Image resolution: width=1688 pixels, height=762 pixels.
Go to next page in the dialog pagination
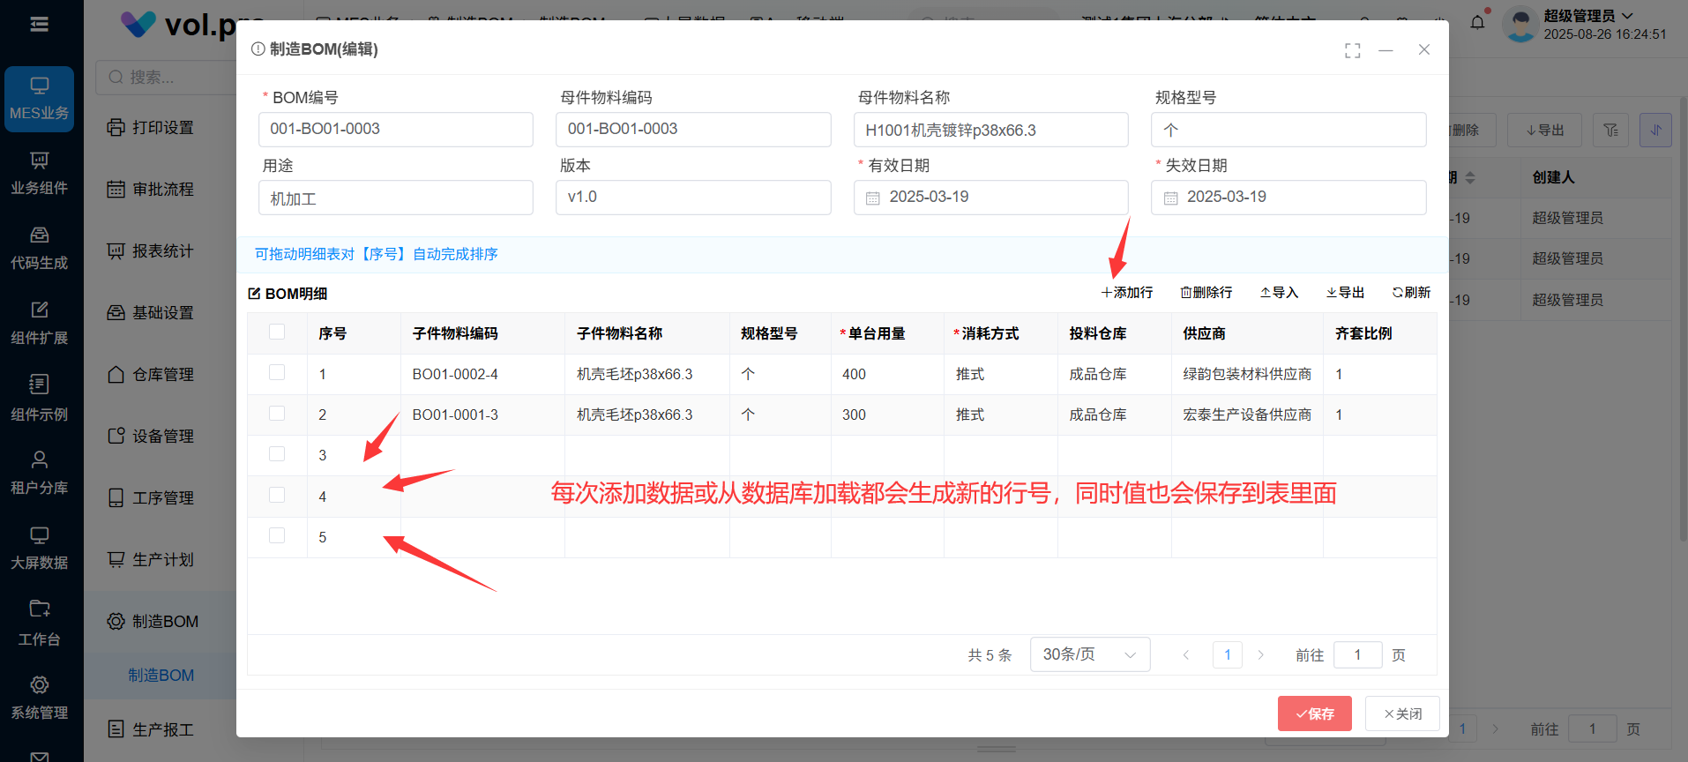pyautogui.click(x=1260, y=654)
